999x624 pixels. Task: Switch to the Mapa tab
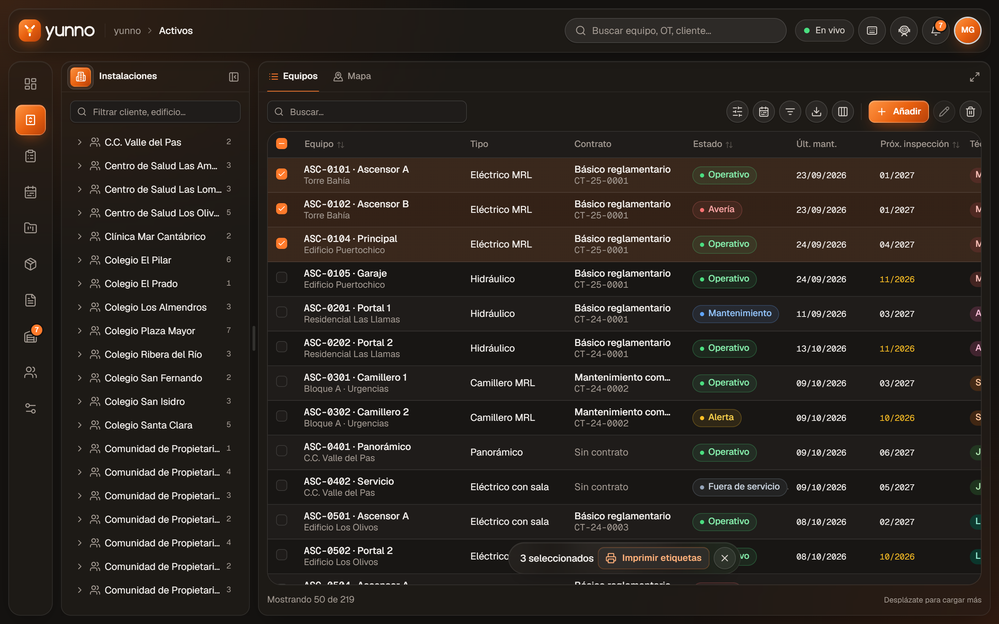coord(352,76)
